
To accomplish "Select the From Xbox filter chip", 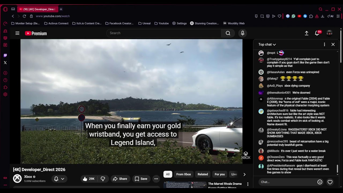I will (x=184, y=174).
